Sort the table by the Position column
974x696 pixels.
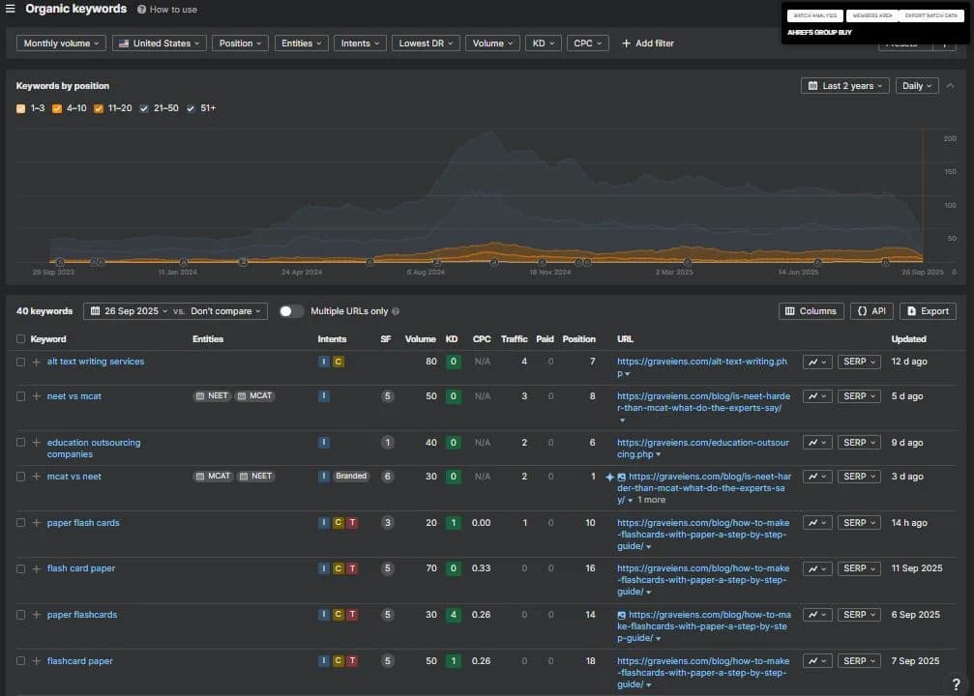(578, 339)
